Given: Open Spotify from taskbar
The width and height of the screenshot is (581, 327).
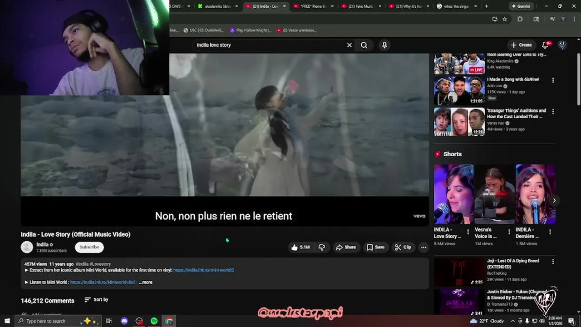Looking at the screenshot, I should (x=154, y=321).
